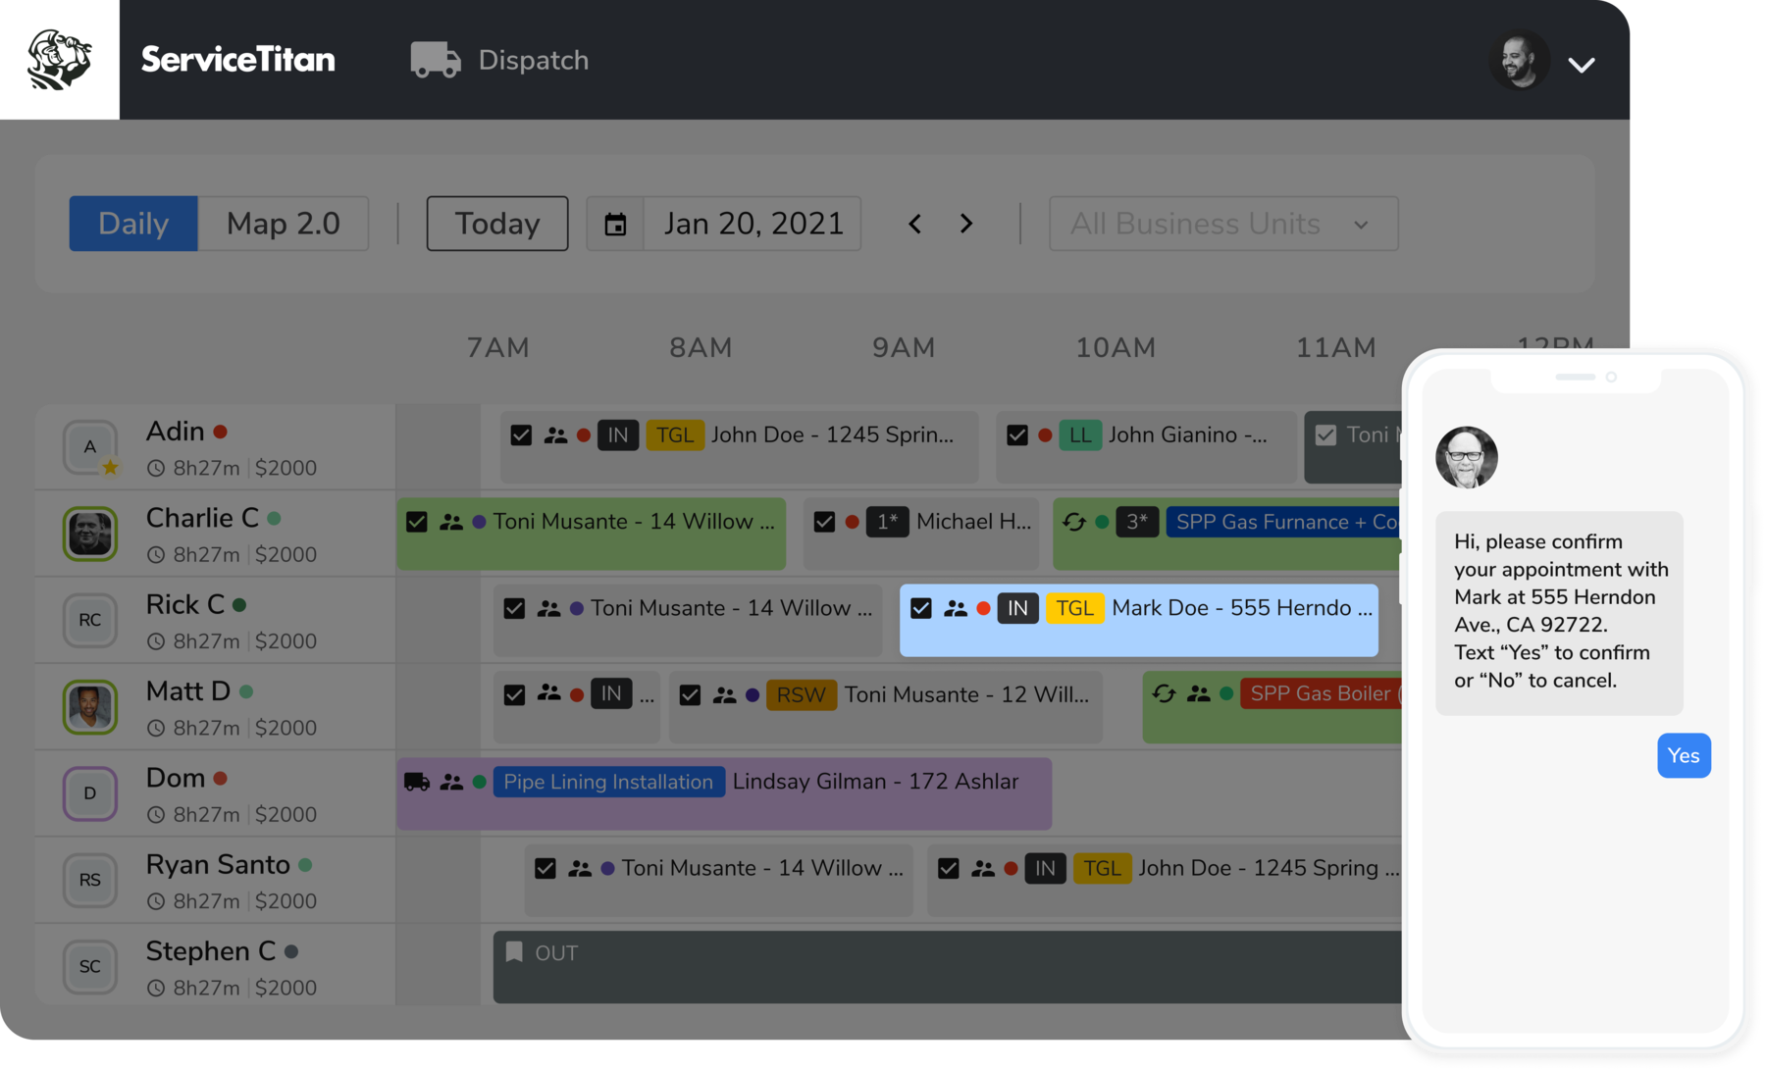Switch to the Map 2.0 view tab
This screenshot has width=1766, height=1071.
click(x=284, y=224)
